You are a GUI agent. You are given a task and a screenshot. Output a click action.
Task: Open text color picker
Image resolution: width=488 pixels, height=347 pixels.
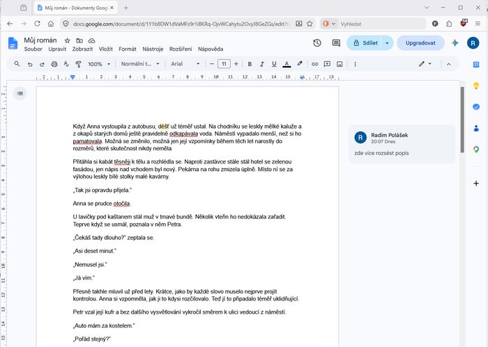[x=287, y=64]
